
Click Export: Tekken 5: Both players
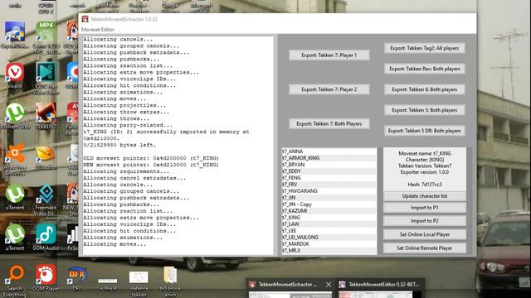click(x=425, y=110)
